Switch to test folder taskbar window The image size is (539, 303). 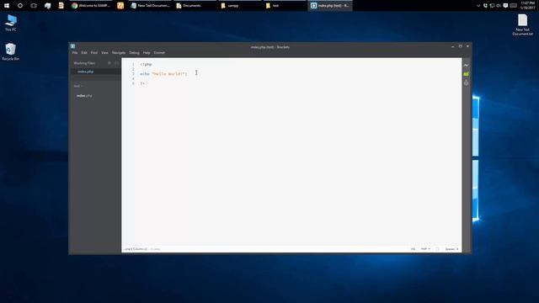point(285,6)
